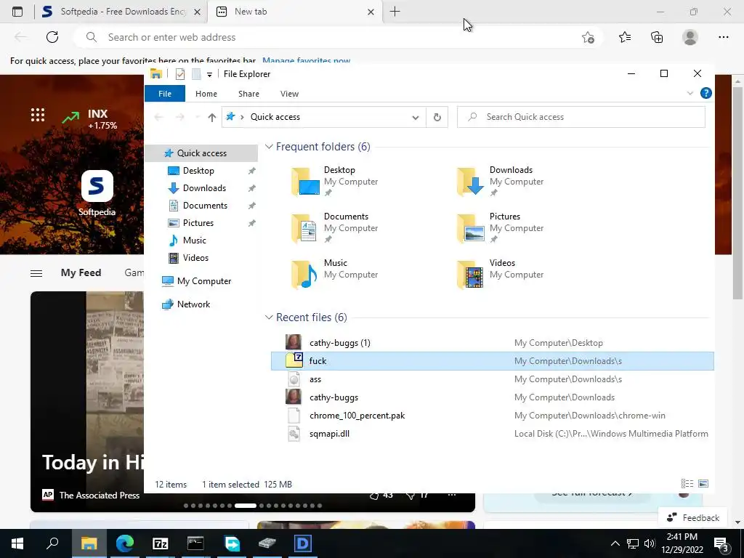This screenshot has width=744, height=558.
Task: Select Downloads in the navigation pane
Action: pyautogui.click(x=204, y=188)
